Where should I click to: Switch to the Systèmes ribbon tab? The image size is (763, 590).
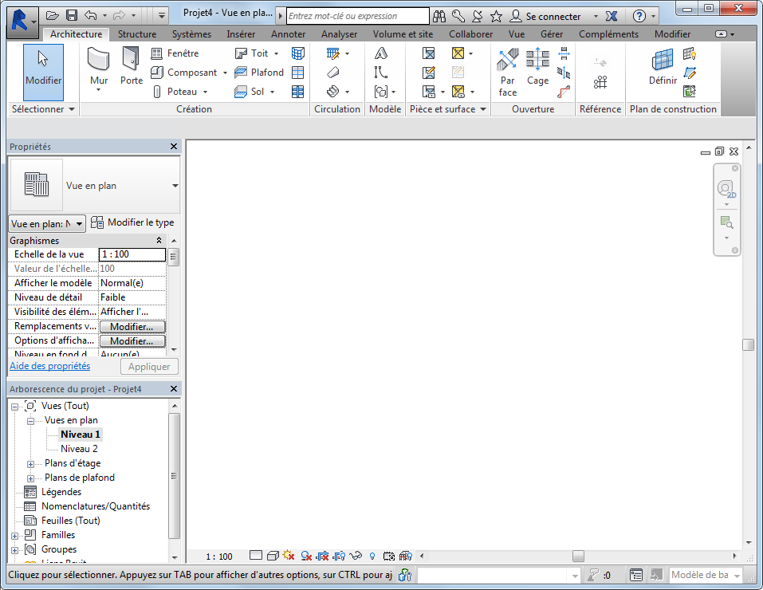(x=191, y=34)
